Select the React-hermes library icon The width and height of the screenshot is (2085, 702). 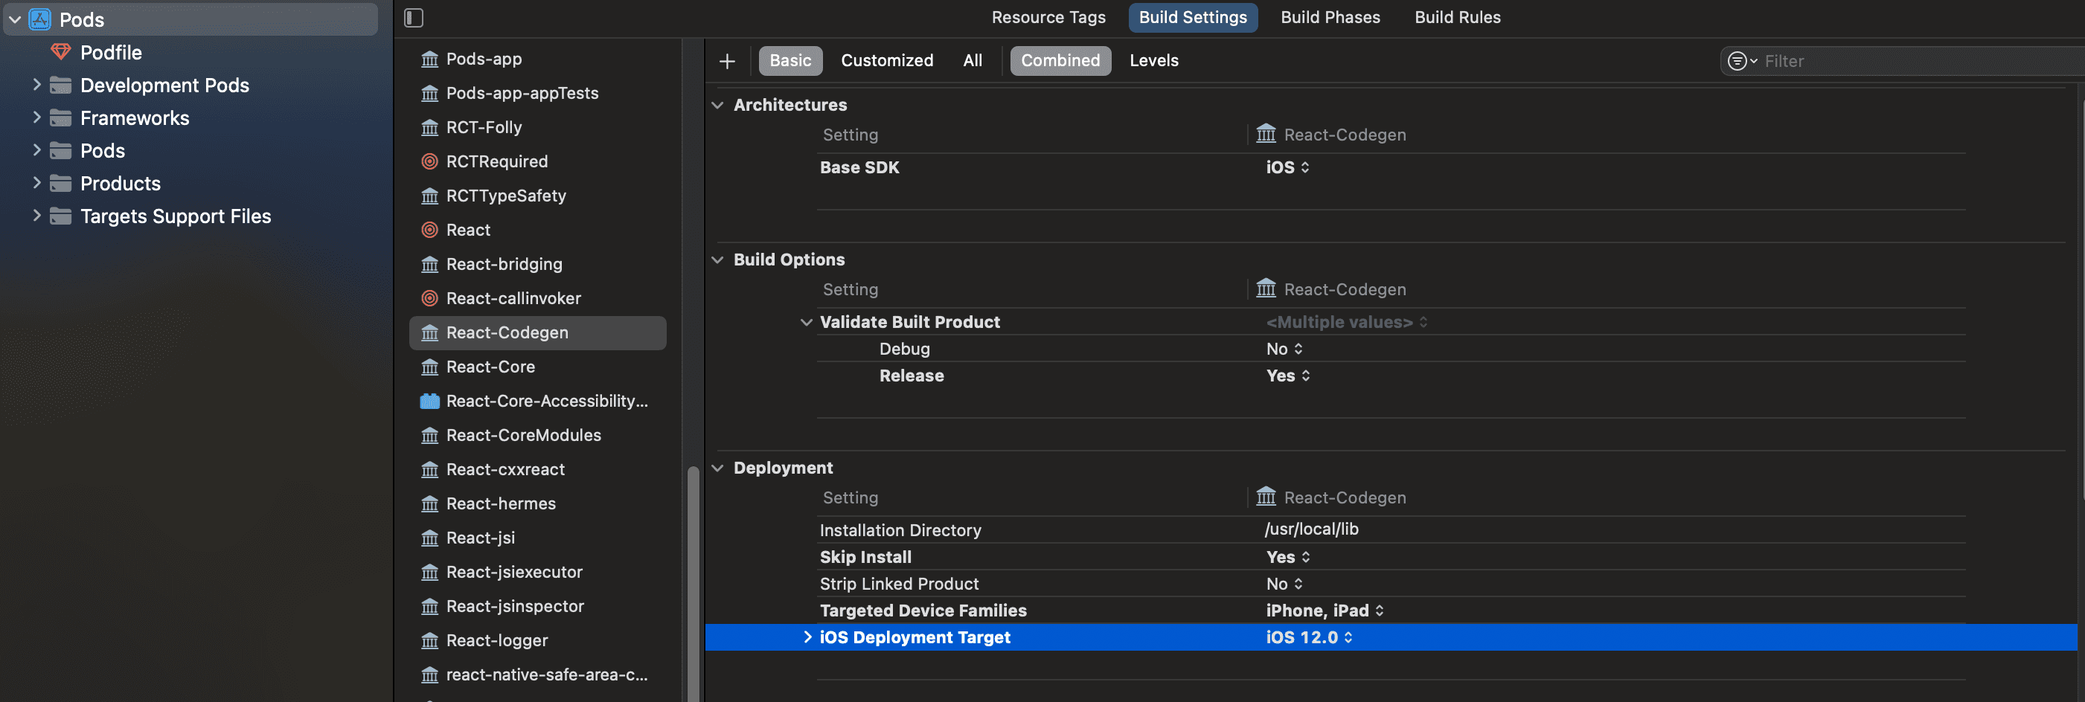tap(430, 504)
